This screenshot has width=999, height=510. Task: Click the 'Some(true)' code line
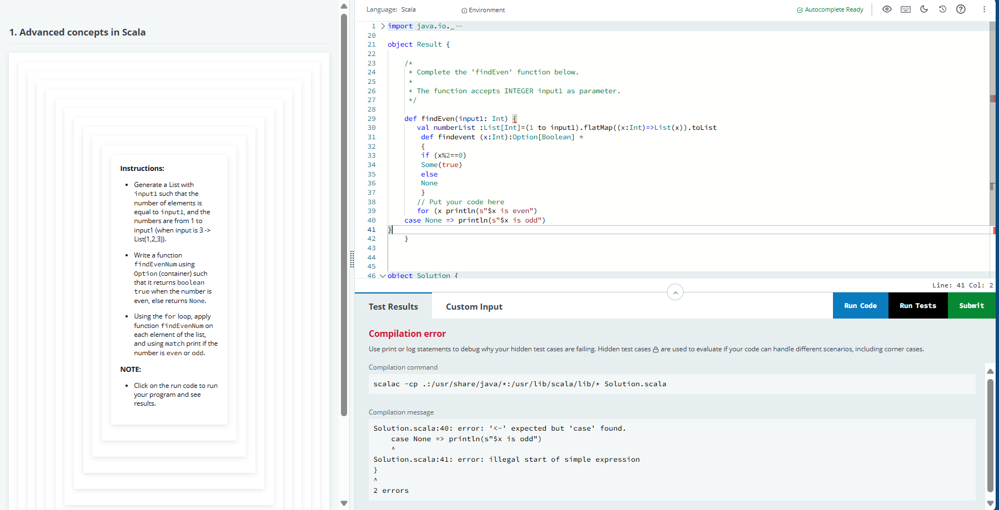coord(441,165)
